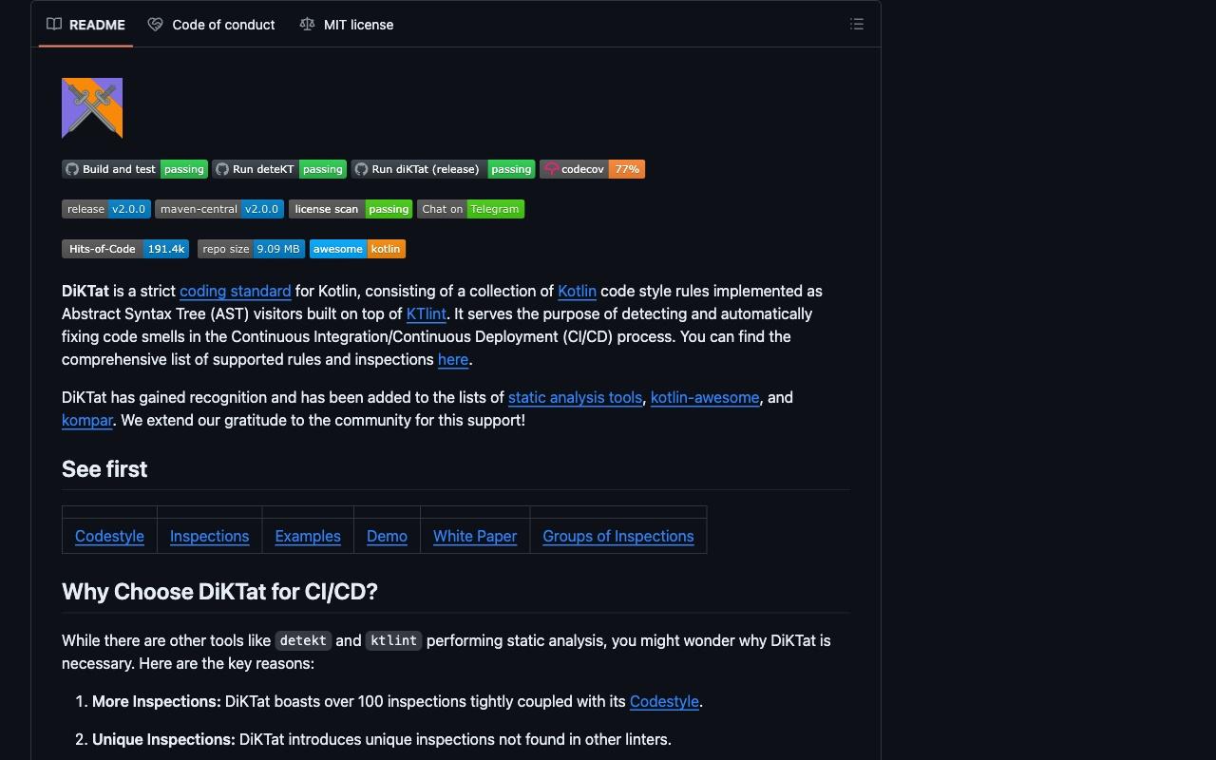
Task: Open the White Paper link
Action: (475, 536)
